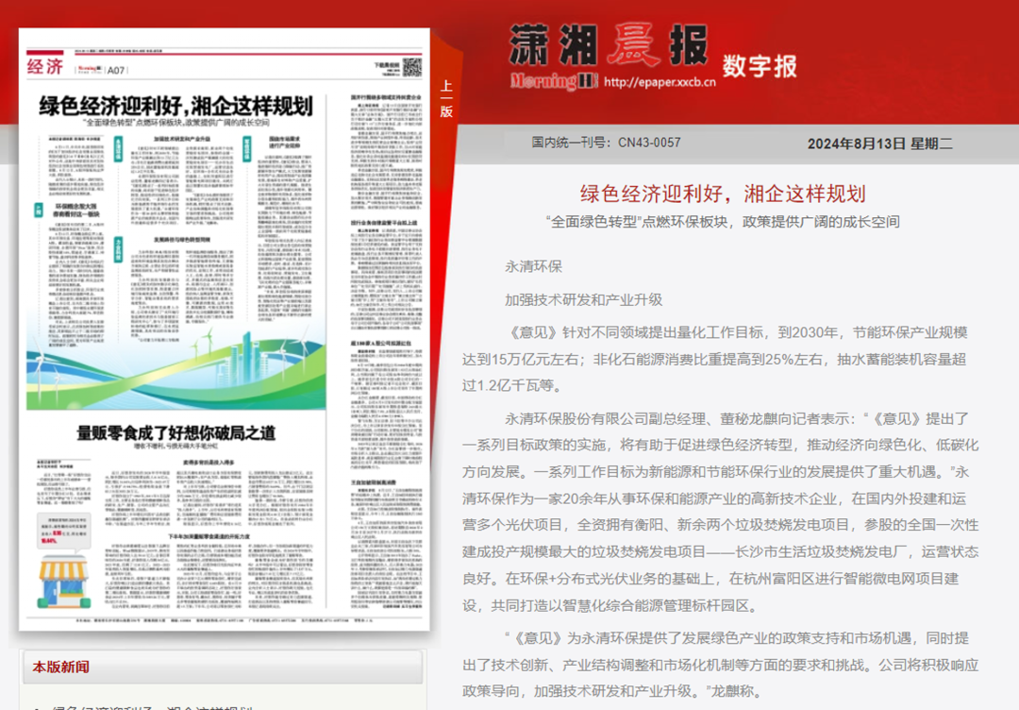Select the 本版新闻 panel header

click(x=61, y=667)
